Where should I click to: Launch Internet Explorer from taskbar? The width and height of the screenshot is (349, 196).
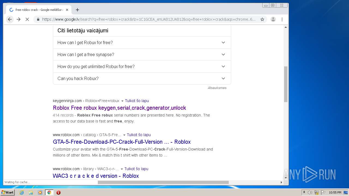(x=22, y=192)
